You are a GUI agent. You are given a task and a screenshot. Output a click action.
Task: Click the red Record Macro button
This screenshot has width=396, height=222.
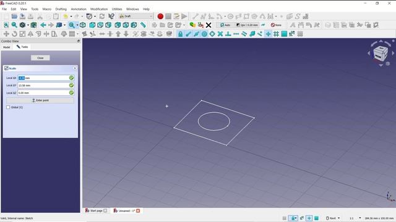point(160,17)
